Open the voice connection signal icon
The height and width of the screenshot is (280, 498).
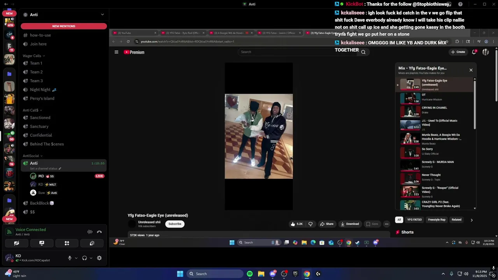[9, 232]
